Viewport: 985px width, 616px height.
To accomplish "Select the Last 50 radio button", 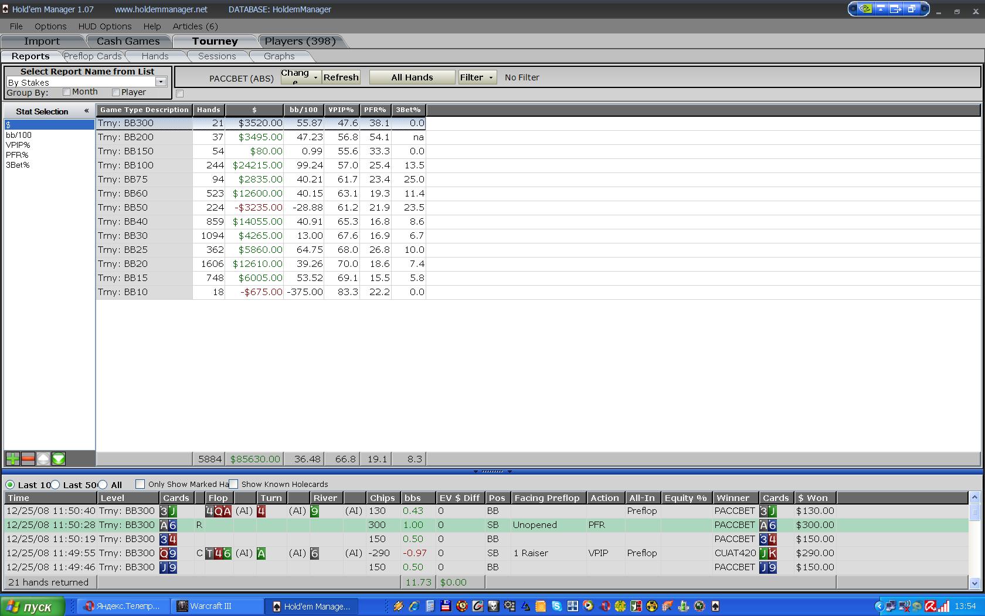I will (x=55, y=485).
